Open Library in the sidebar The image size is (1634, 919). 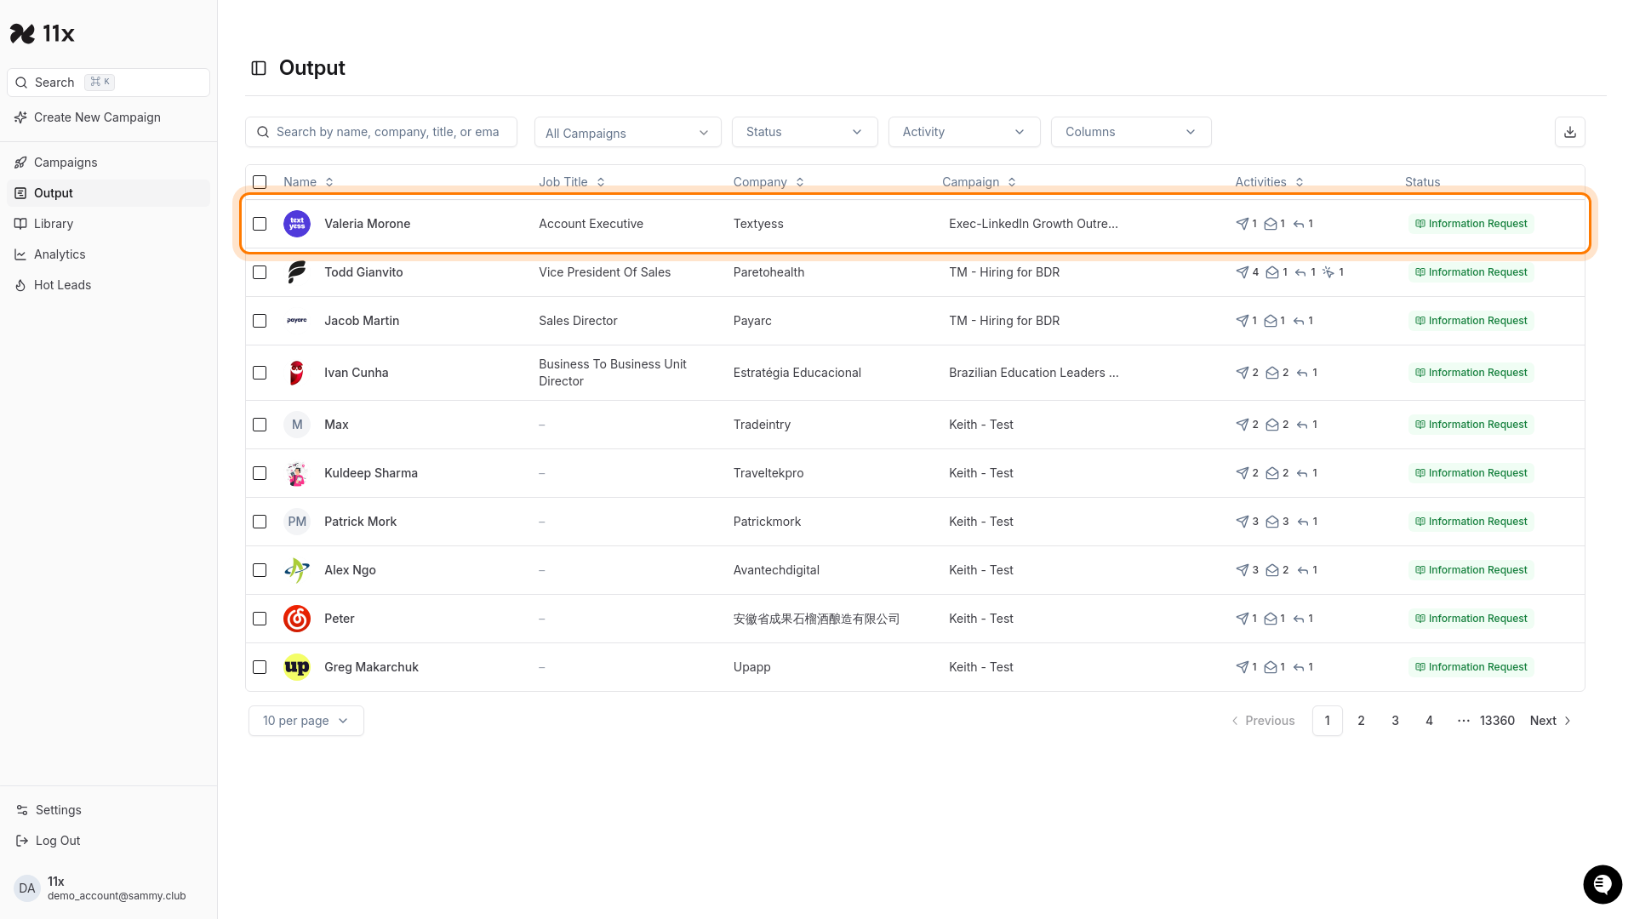[x=108, y=224]
